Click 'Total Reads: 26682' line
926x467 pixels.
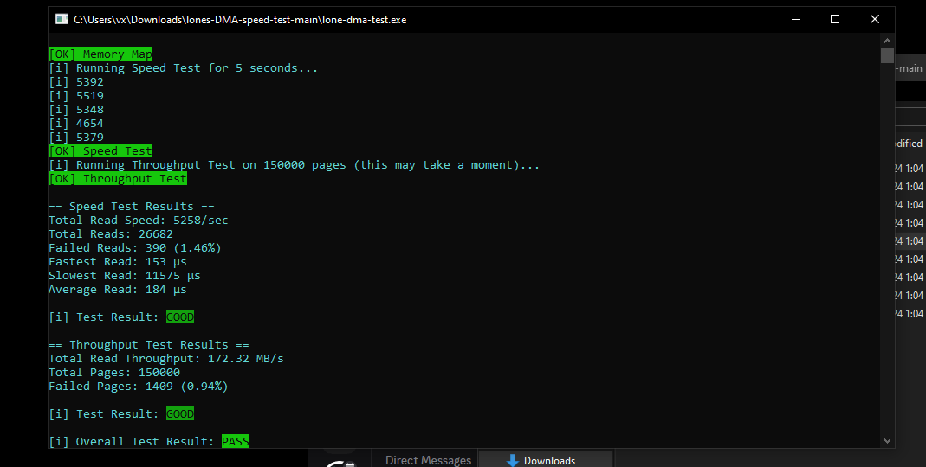(110, 234)
